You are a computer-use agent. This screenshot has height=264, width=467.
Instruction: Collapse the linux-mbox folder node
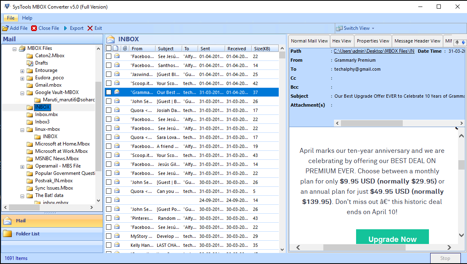22,130
